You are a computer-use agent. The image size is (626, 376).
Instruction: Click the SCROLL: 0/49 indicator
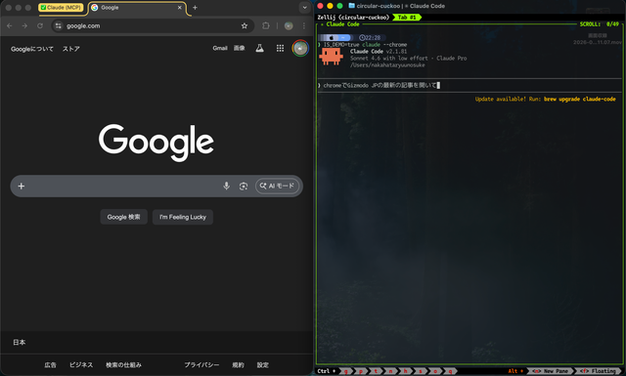click(600, 23)
